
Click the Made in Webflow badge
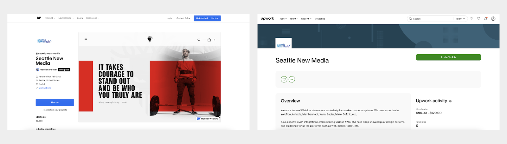(208, 119)
